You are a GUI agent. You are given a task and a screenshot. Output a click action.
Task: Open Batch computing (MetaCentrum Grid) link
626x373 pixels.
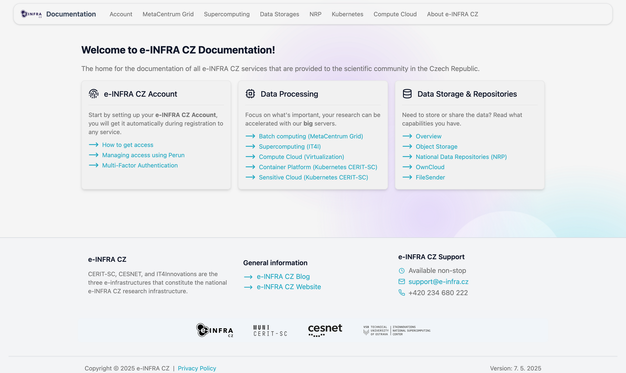[x=311, y=136]
